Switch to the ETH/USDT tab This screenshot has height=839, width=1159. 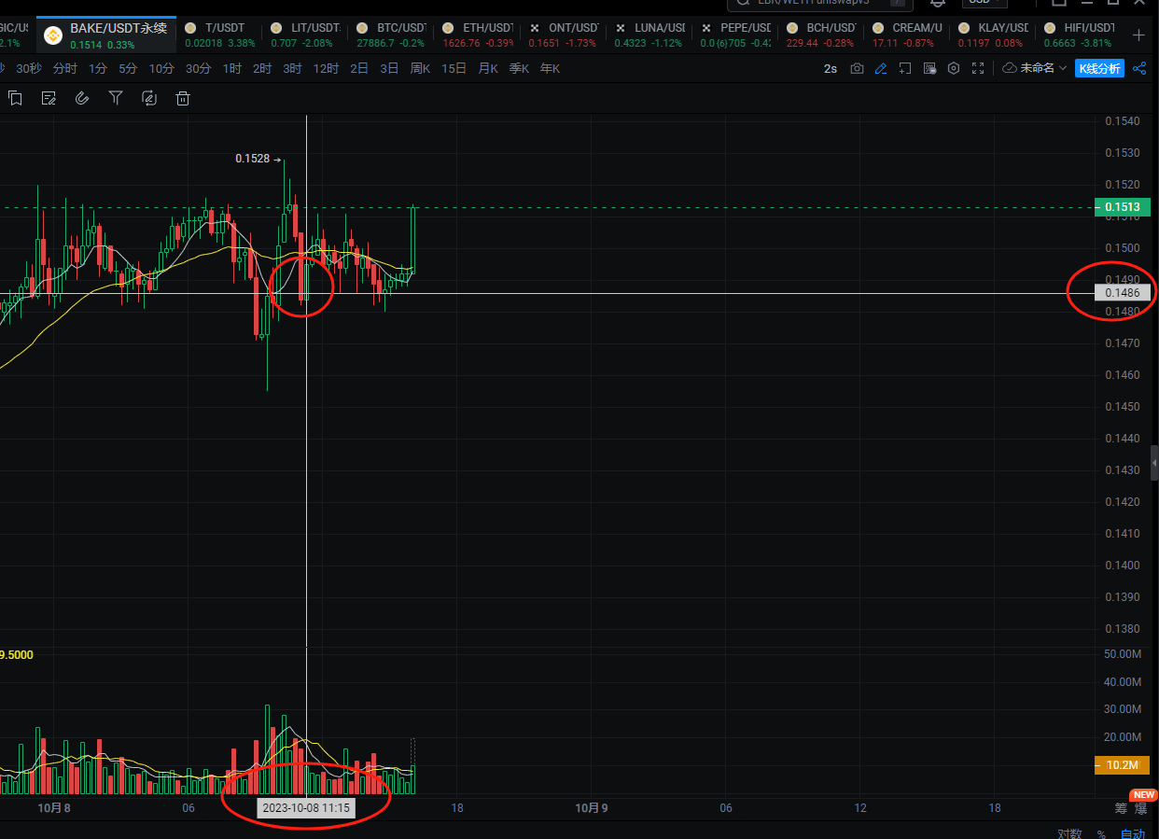[x=475, y=35]
